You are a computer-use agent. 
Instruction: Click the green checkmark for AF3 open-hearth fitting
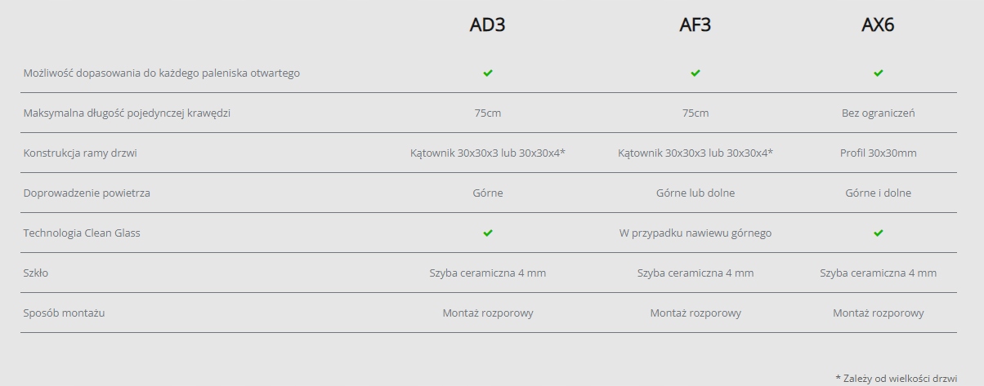click(696, 73)
